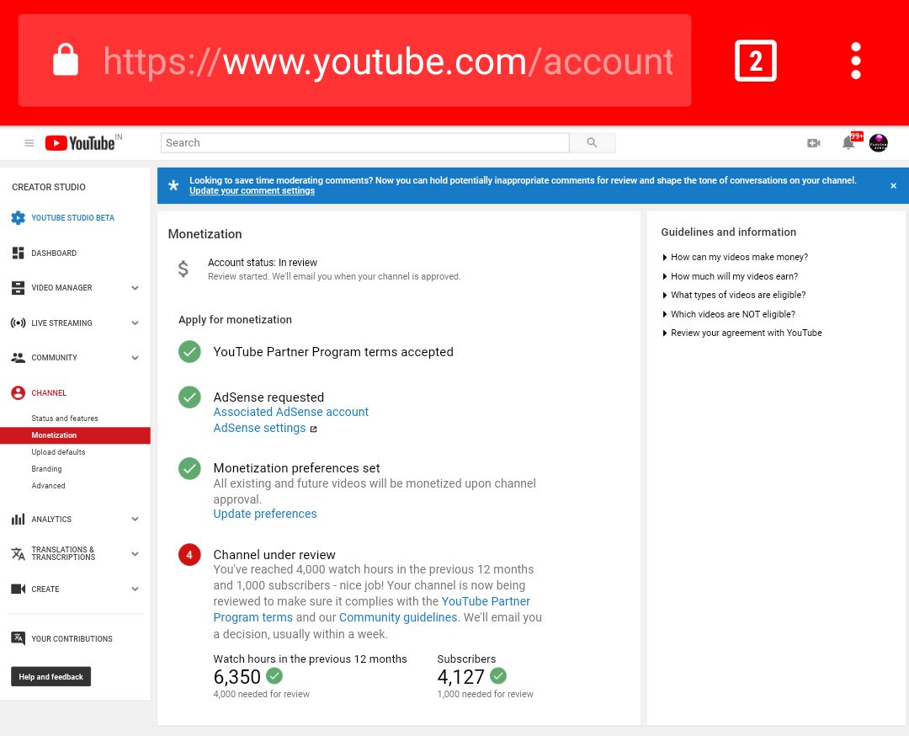Click the Translations & Transcriptions icon
The height and width of the screenshot is (736, 909).
18,553
